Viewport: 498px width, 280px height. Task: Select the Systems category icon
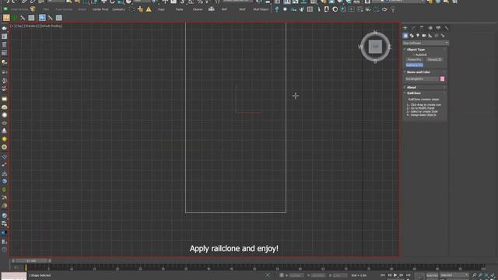[x=443, y=36]
